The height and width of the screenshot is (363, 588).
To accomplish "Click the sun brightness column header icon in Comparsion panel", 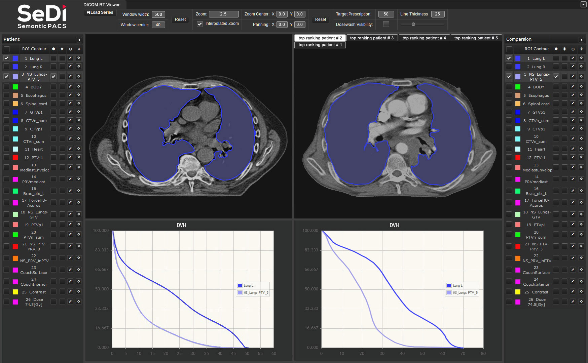I will click(x=564, y=49).
